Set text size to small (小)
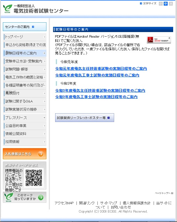The width and height of the screenshot is (177, 222). pyautogui.click(x=161, y=3)
